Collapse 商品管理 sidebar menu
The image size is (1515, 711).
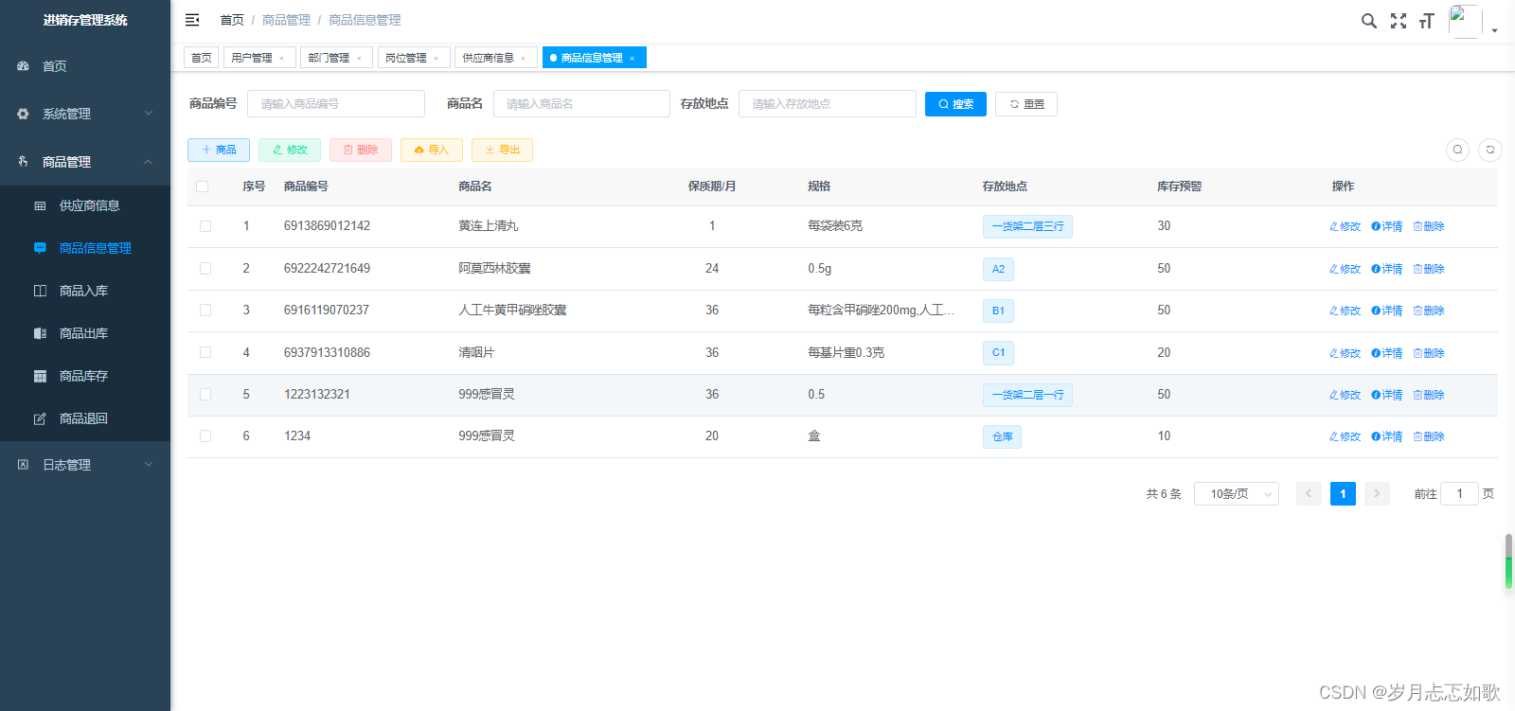pos(85,162)
